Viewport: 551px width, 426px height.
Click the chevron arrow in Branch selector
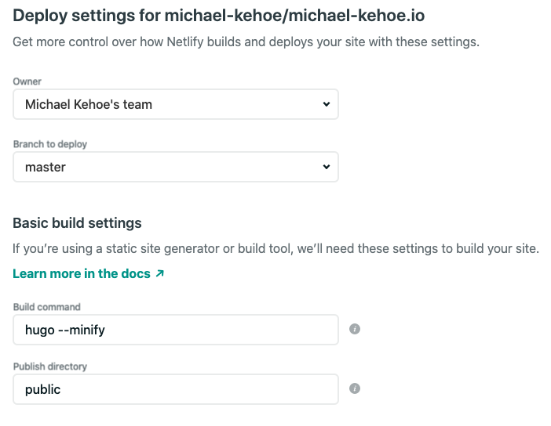[327, 167]
